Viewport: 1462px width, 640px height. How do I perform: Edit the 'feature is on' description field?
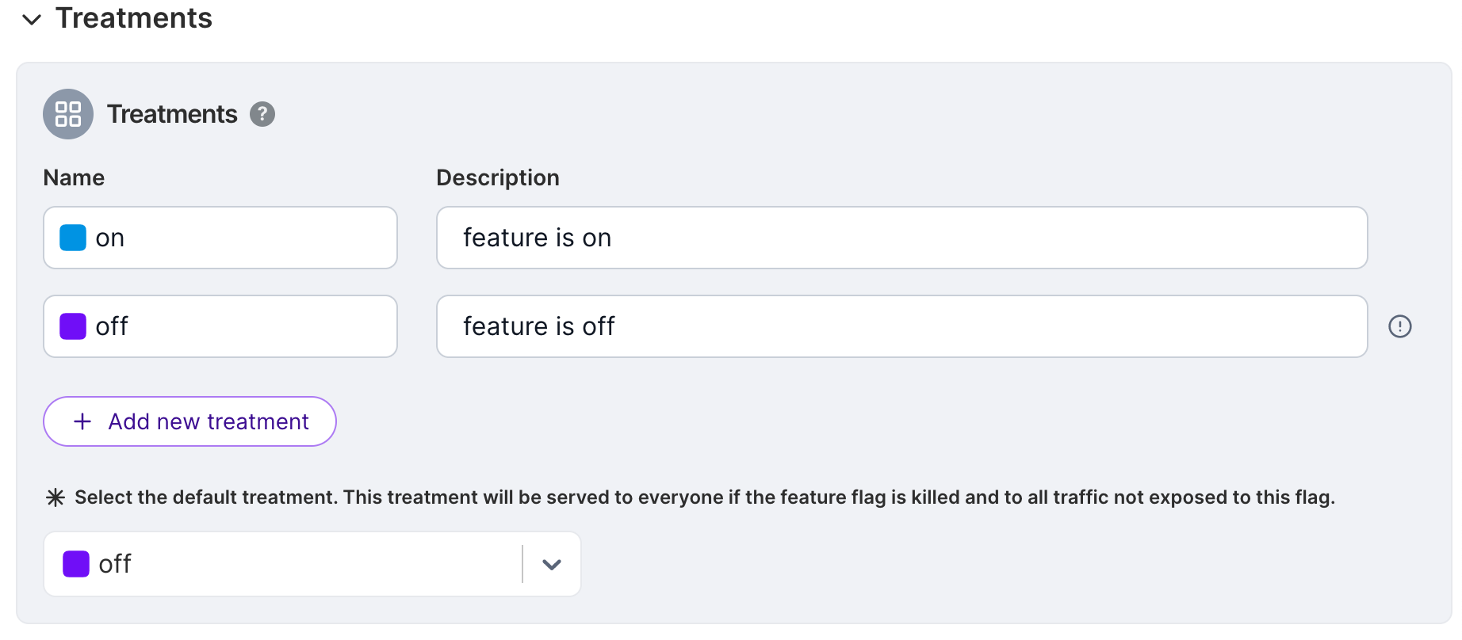(901, 238)
